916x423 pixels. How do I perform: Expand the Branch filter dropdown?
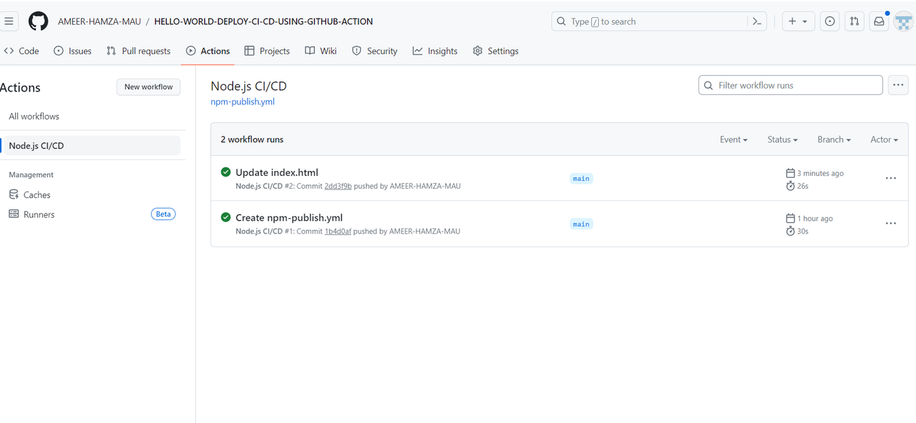[834, 139]
